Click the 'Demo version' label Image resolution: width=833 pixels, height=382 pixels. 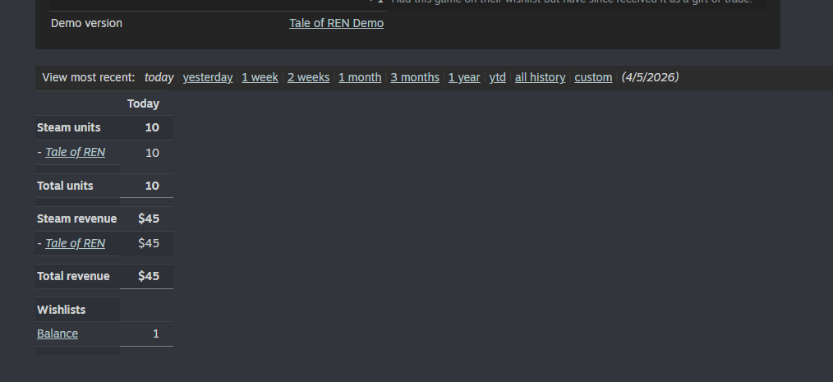[86, 23]
